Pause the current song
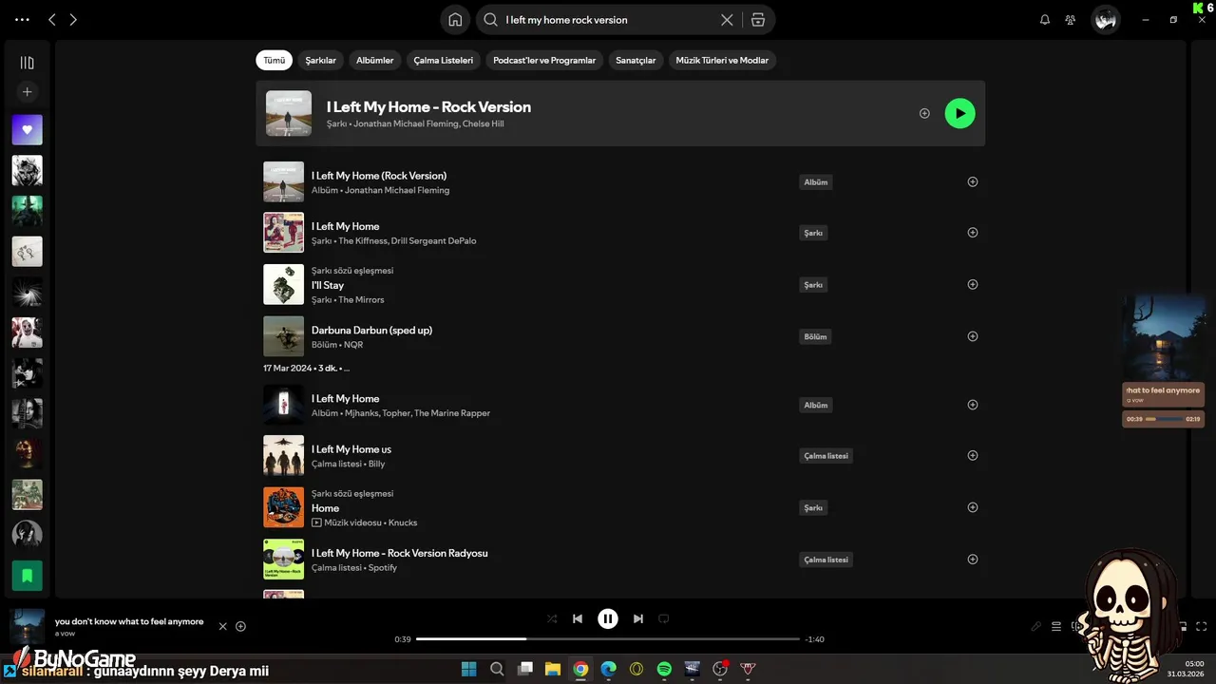Image resolution: width=1216 pixels, height=684 pixels. [608, 618]
